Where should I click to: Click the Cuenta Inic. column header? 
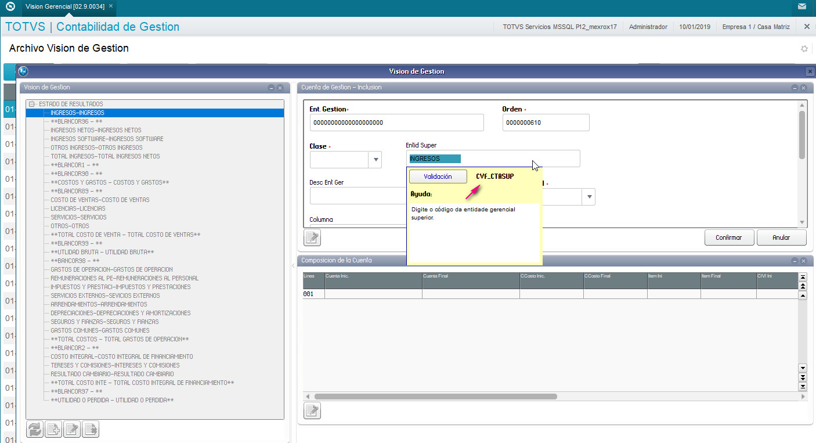373,280
